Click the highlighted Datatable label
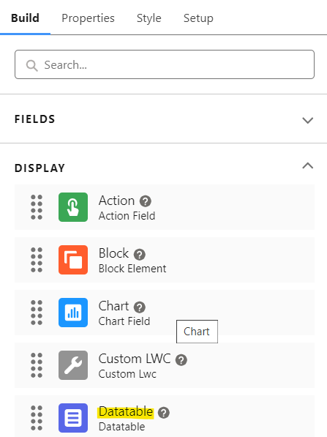Screen dimensions: 327x437 coord(126,412)
